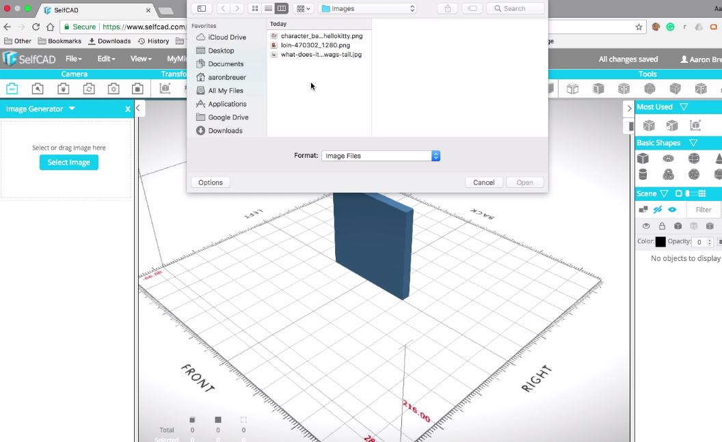The width and height of the screenshot is (722, 442).
Task: Add the geodesic sphere from Basic Shapes
Action: (x=694, y=174)
